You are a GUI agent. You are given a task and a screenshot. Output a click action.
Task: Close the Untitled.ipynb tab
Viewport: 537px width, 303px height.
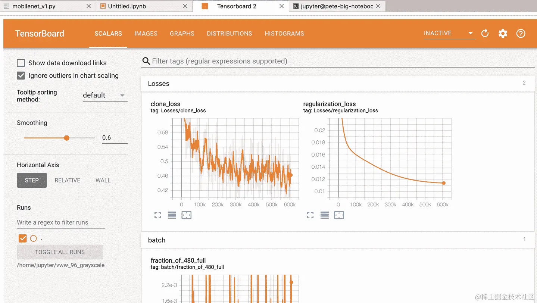pos(185,6)
